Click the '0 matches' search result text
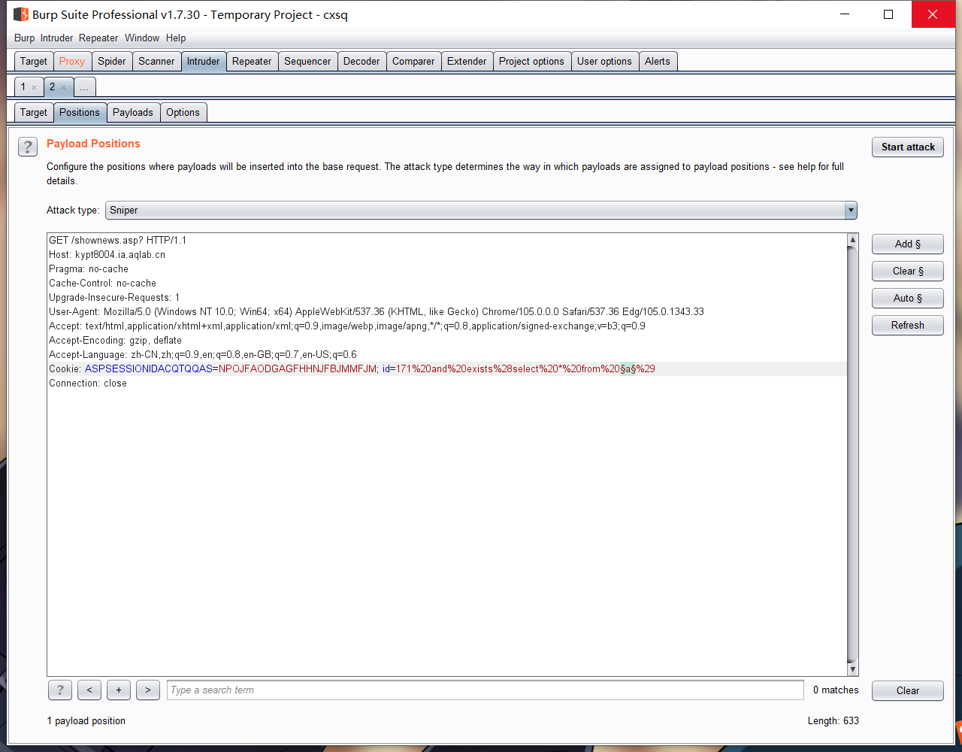 pyautogui.click(x=836, y=690)
